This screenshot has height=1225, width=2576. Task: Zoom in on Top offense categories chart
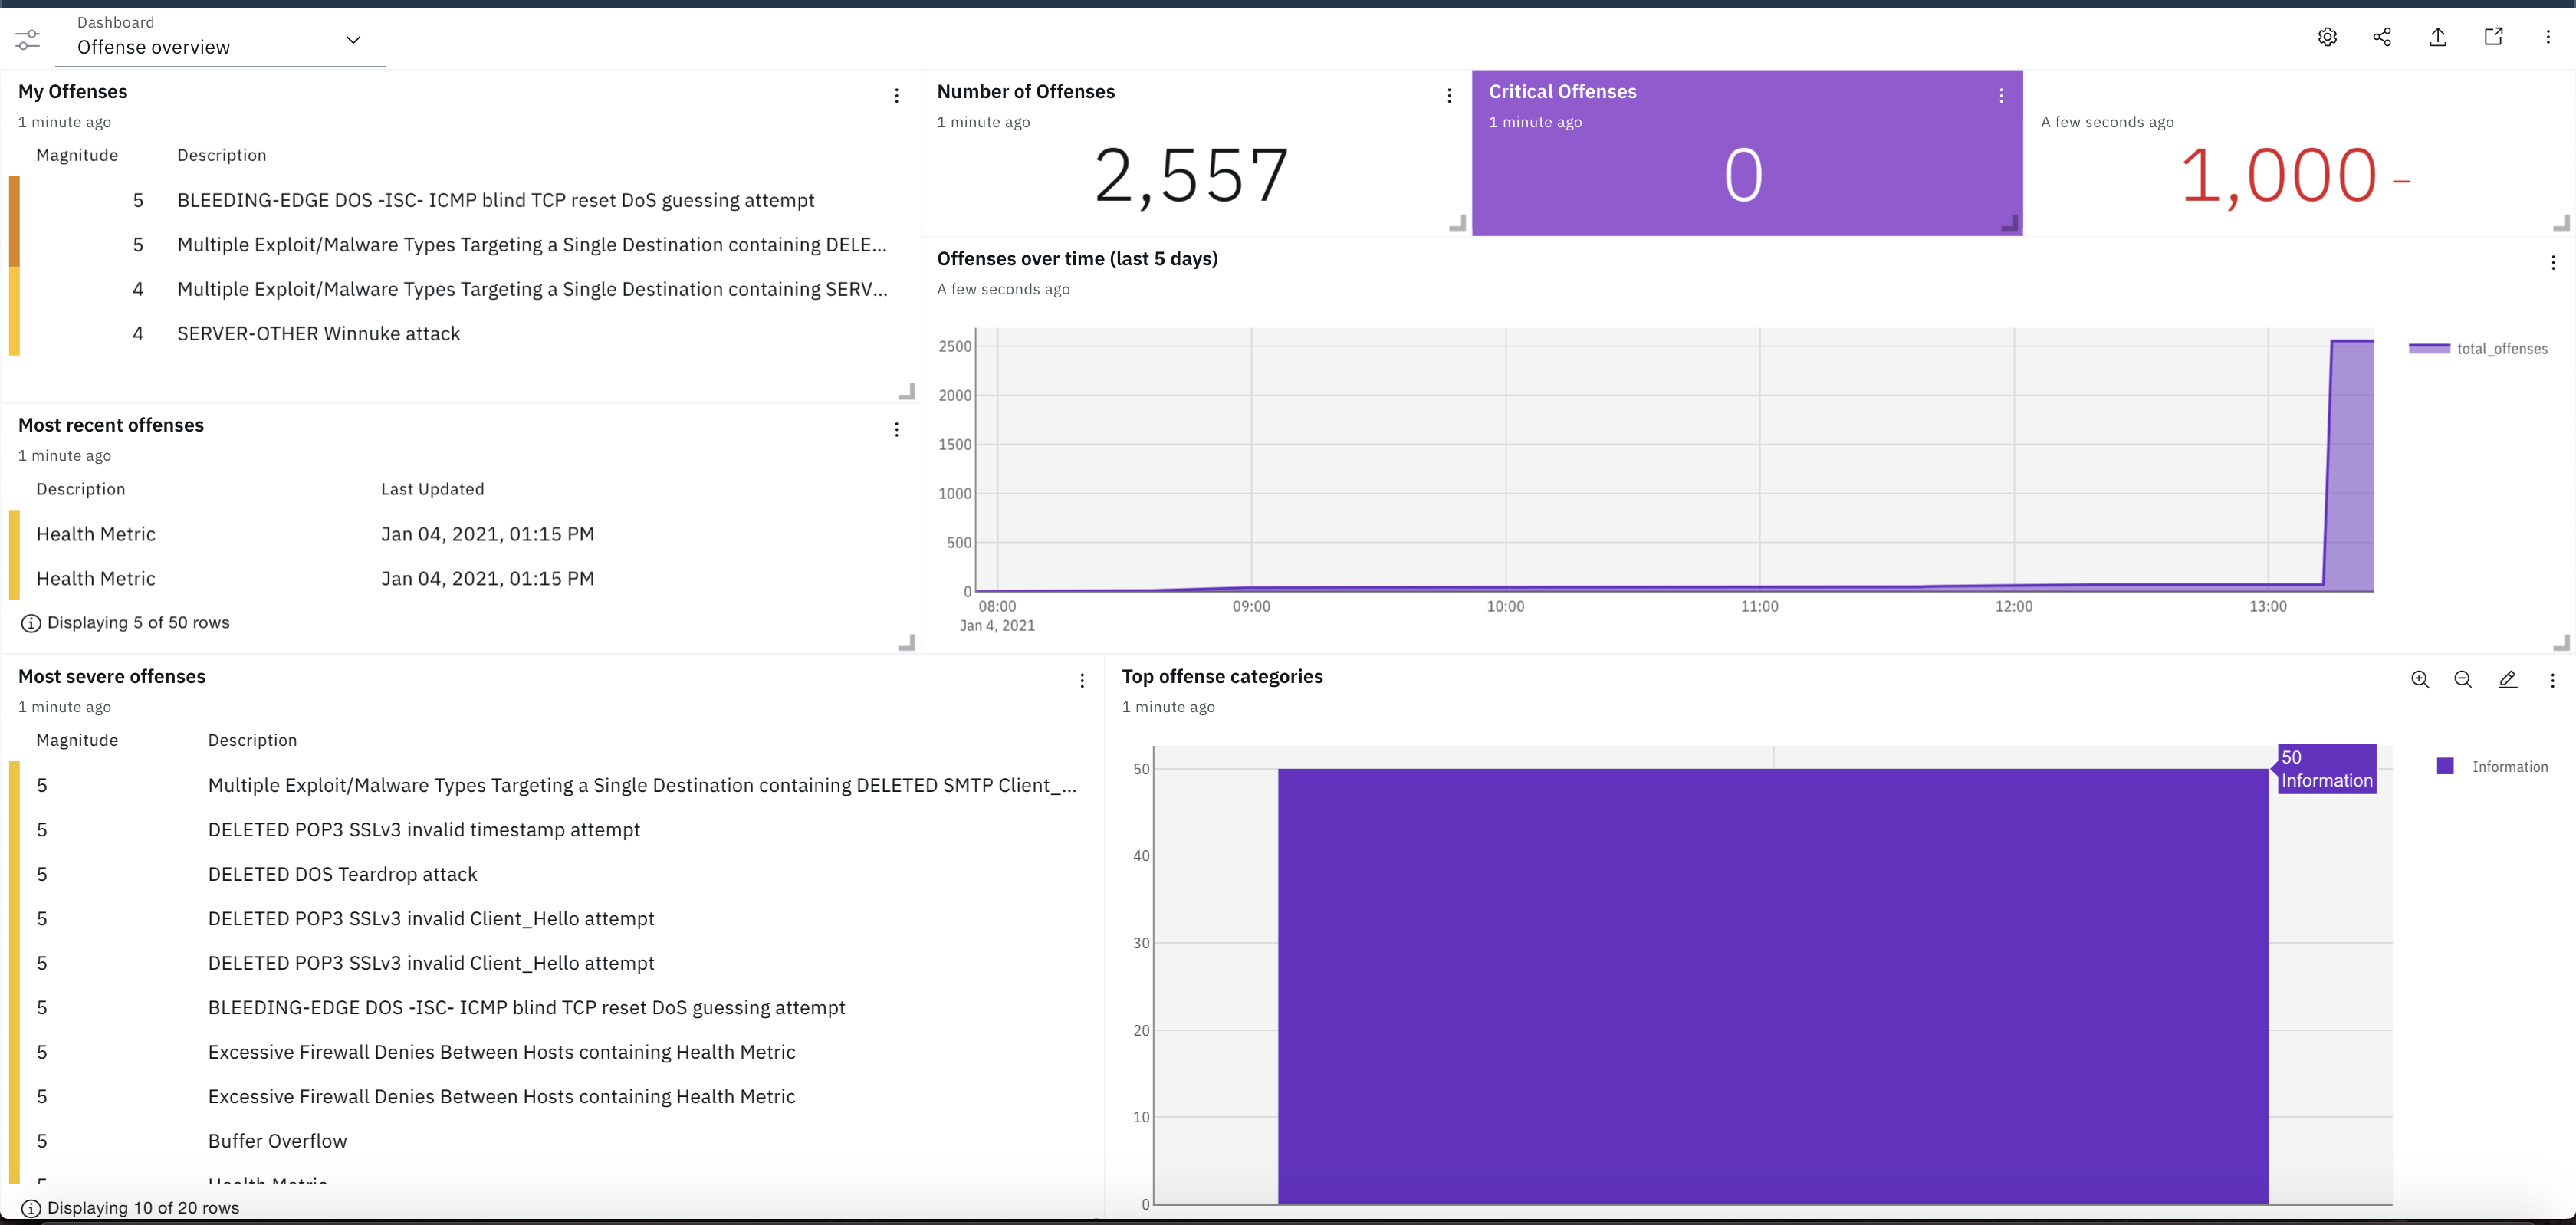pyautogui.click(x=2420, y=679)
